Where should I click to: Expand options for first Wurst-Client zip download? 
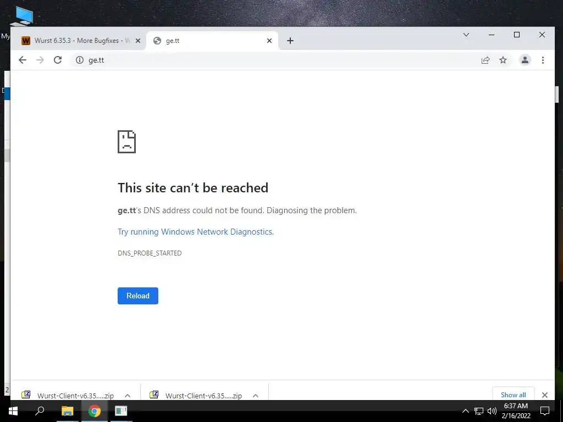click(128, 396)
